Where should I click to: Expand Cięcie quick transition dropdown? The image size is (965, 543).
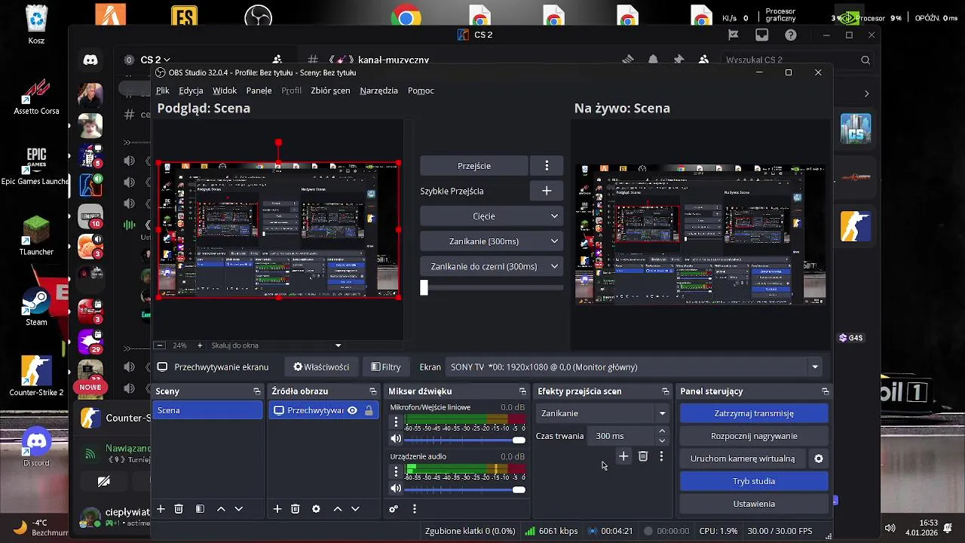(554, 216)
